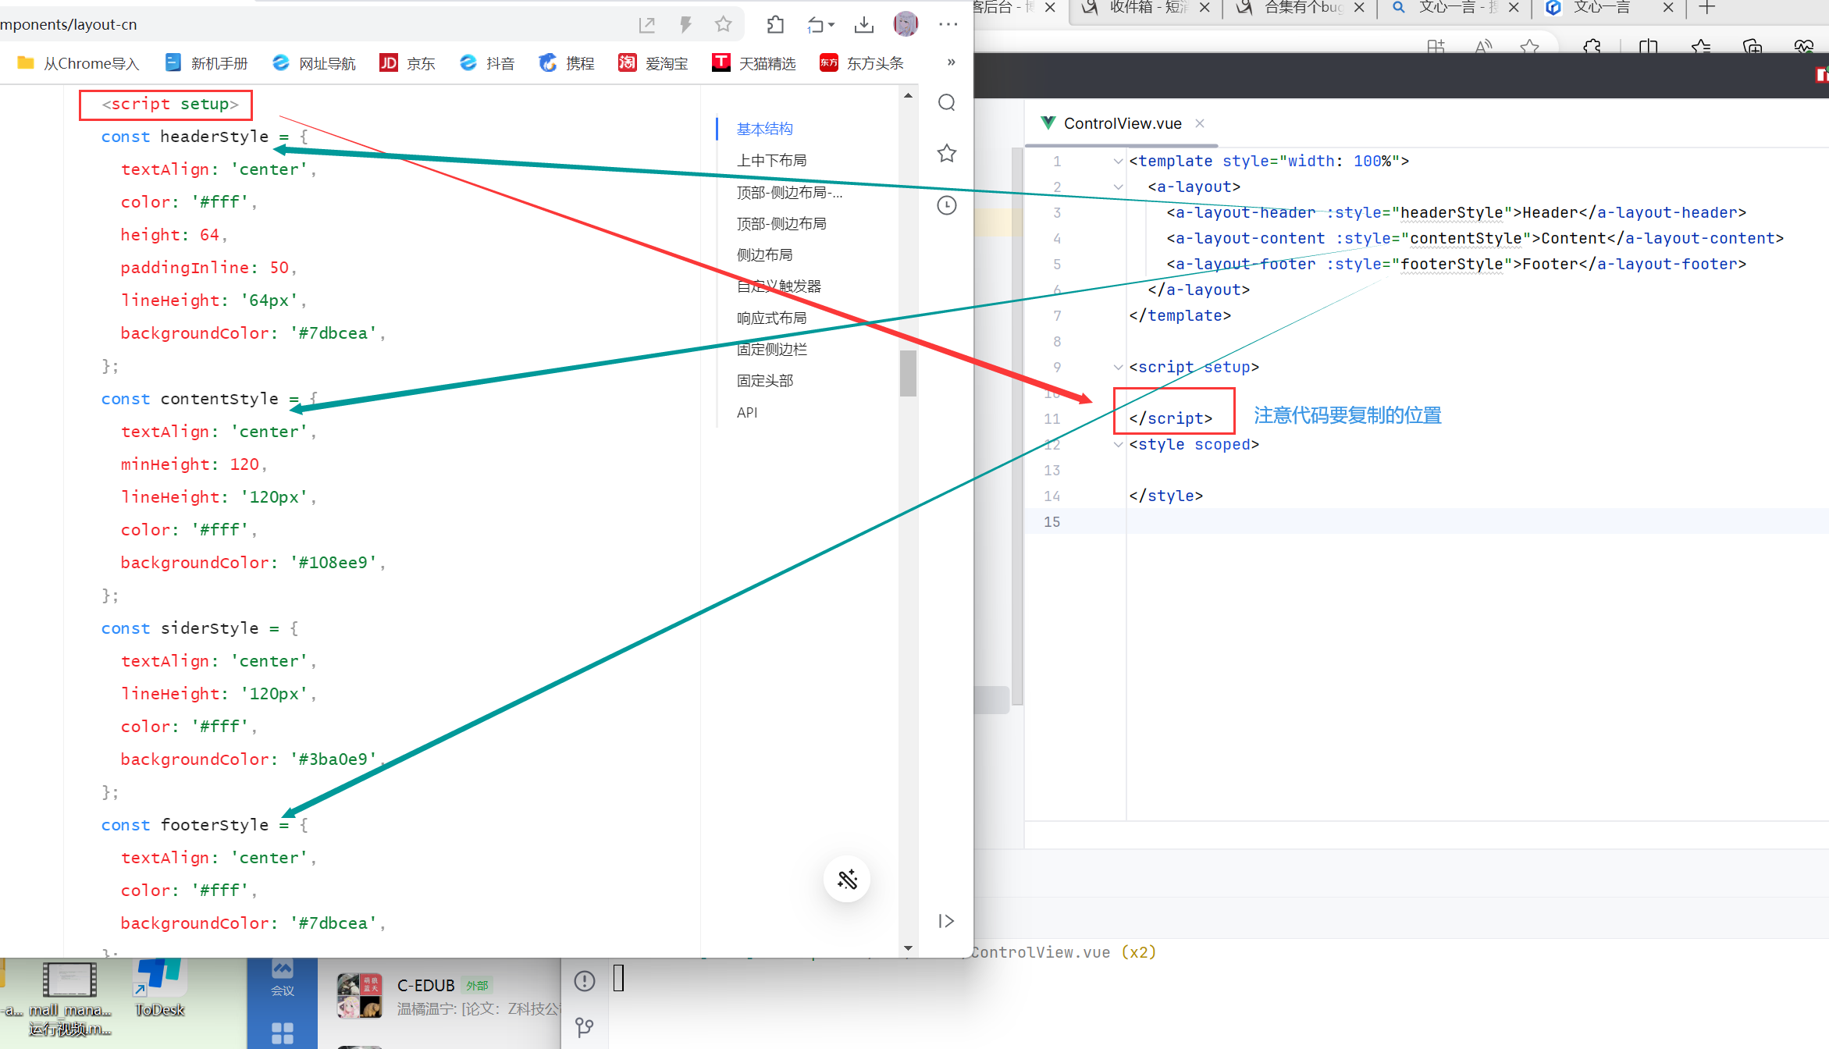The height and width of the screenshot is (1049, 1829).
Task: Collapse the a-layout fold on line 2
Action: [1118, 187]
